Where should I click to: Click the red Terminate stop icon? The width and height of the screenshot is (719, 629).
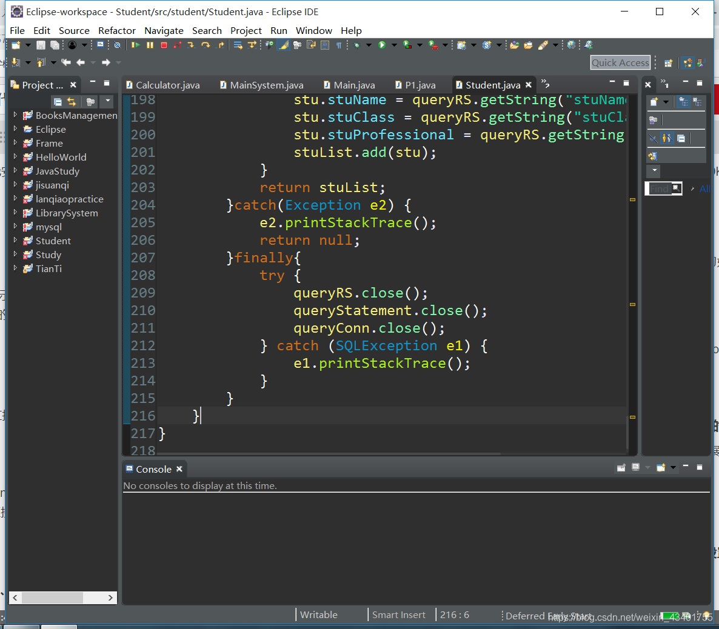[164, 45]
